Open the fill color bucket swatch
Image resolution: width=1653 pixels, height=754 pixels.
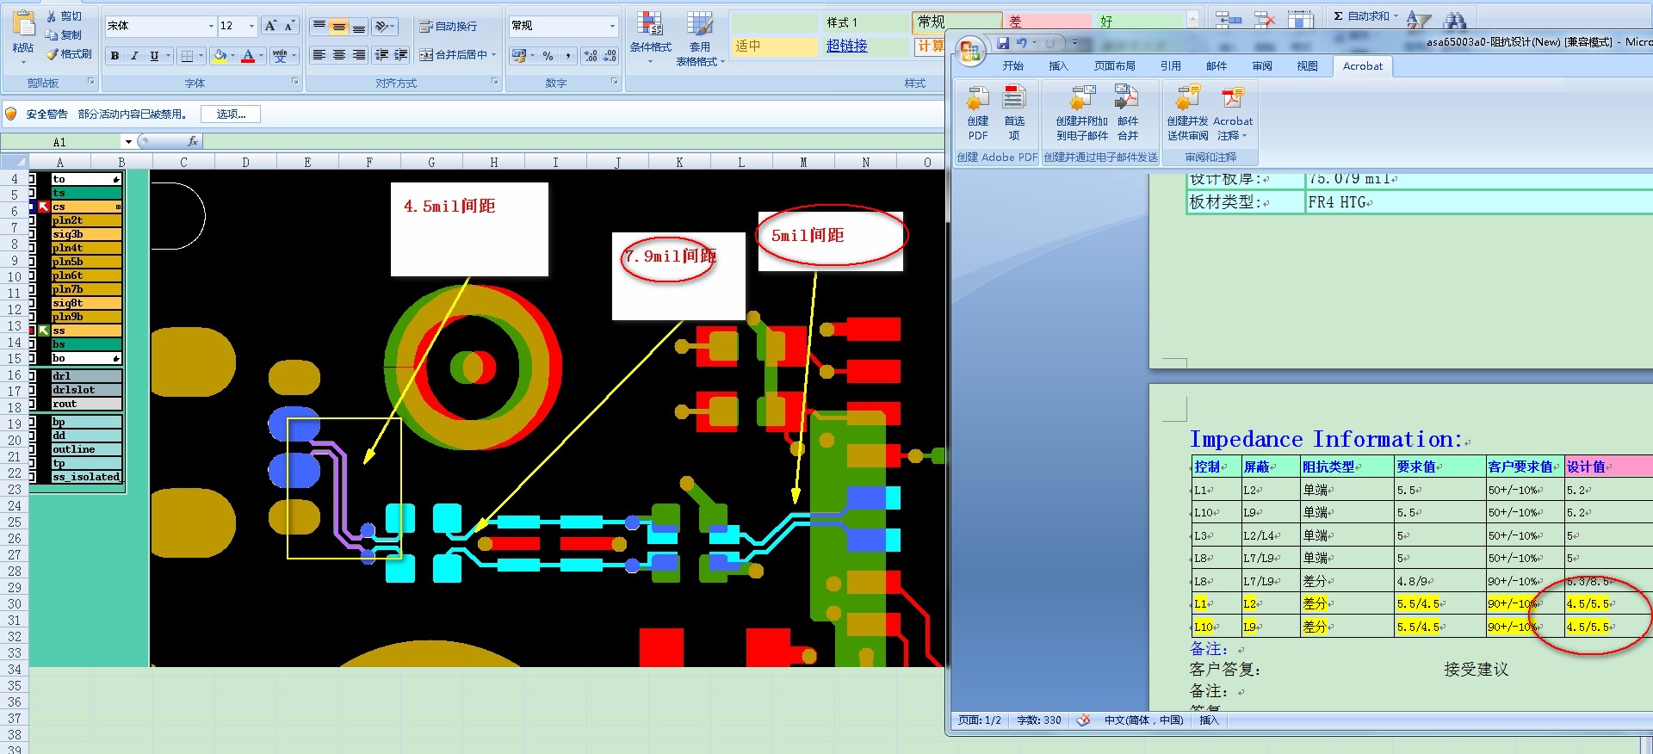coord(220,56)
